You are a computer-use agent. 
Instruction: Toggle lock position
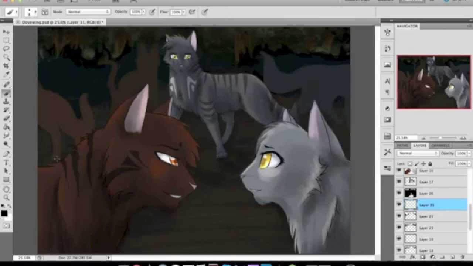click(423, 163)
